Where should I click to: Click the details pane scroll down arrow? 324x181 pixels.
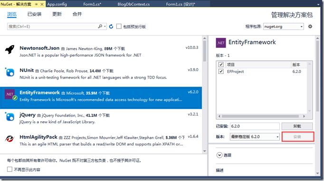[318, 173]
